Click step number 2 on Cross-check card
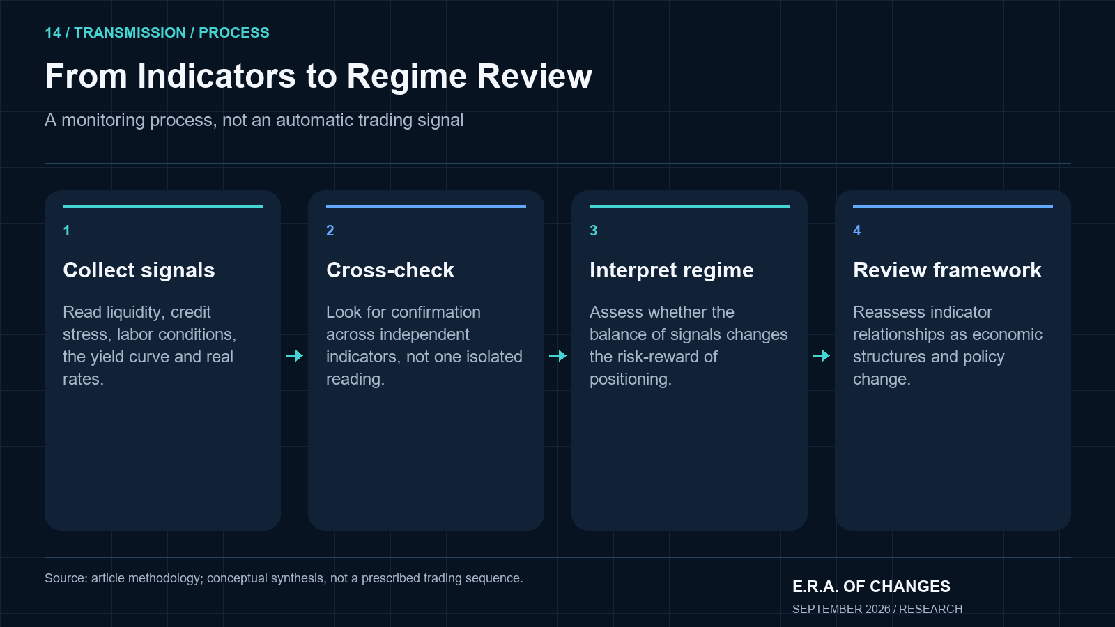 pos(330,231)
